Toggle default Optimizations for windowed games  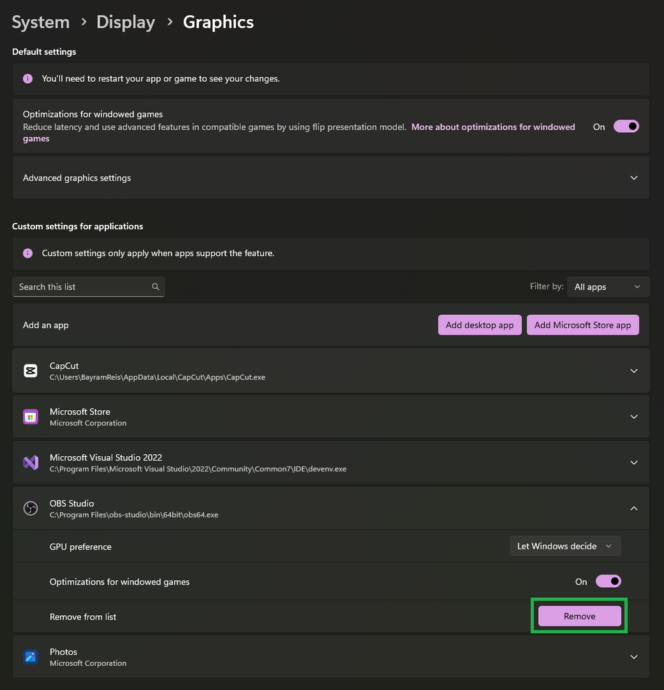click(626, 126)
